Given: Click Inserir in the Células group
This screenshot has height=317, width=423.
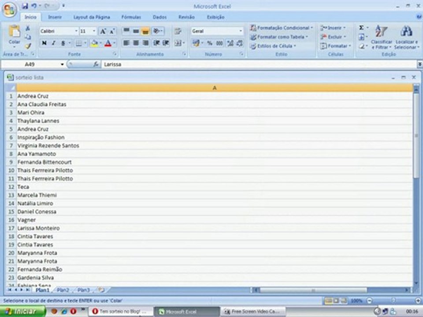Looking at the screenshot, I should (x=333, y=28).
